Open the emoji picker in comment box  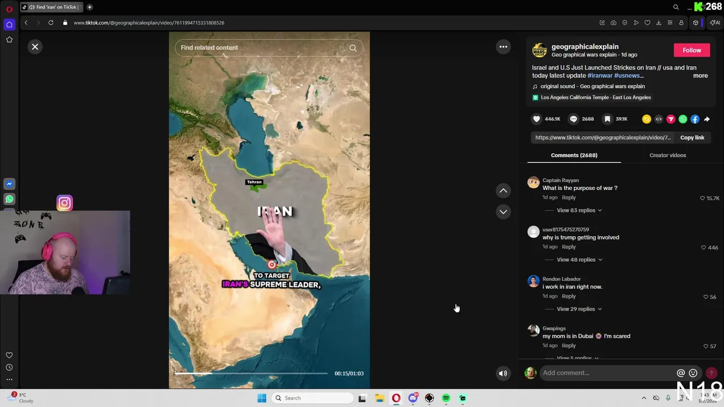click(x=693, y=373)
